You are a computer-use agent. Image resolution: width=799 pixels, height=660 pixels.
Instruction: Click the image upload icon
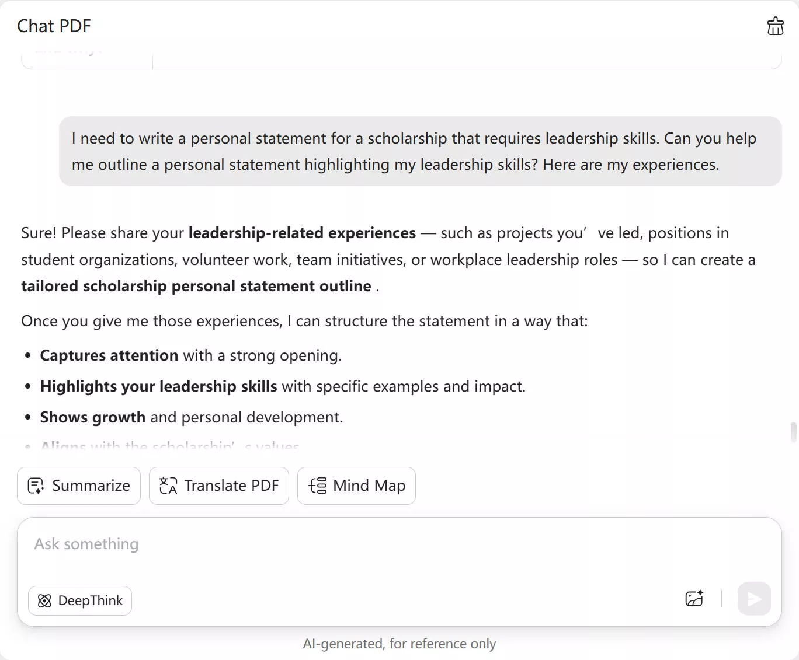tap(694, 599)
